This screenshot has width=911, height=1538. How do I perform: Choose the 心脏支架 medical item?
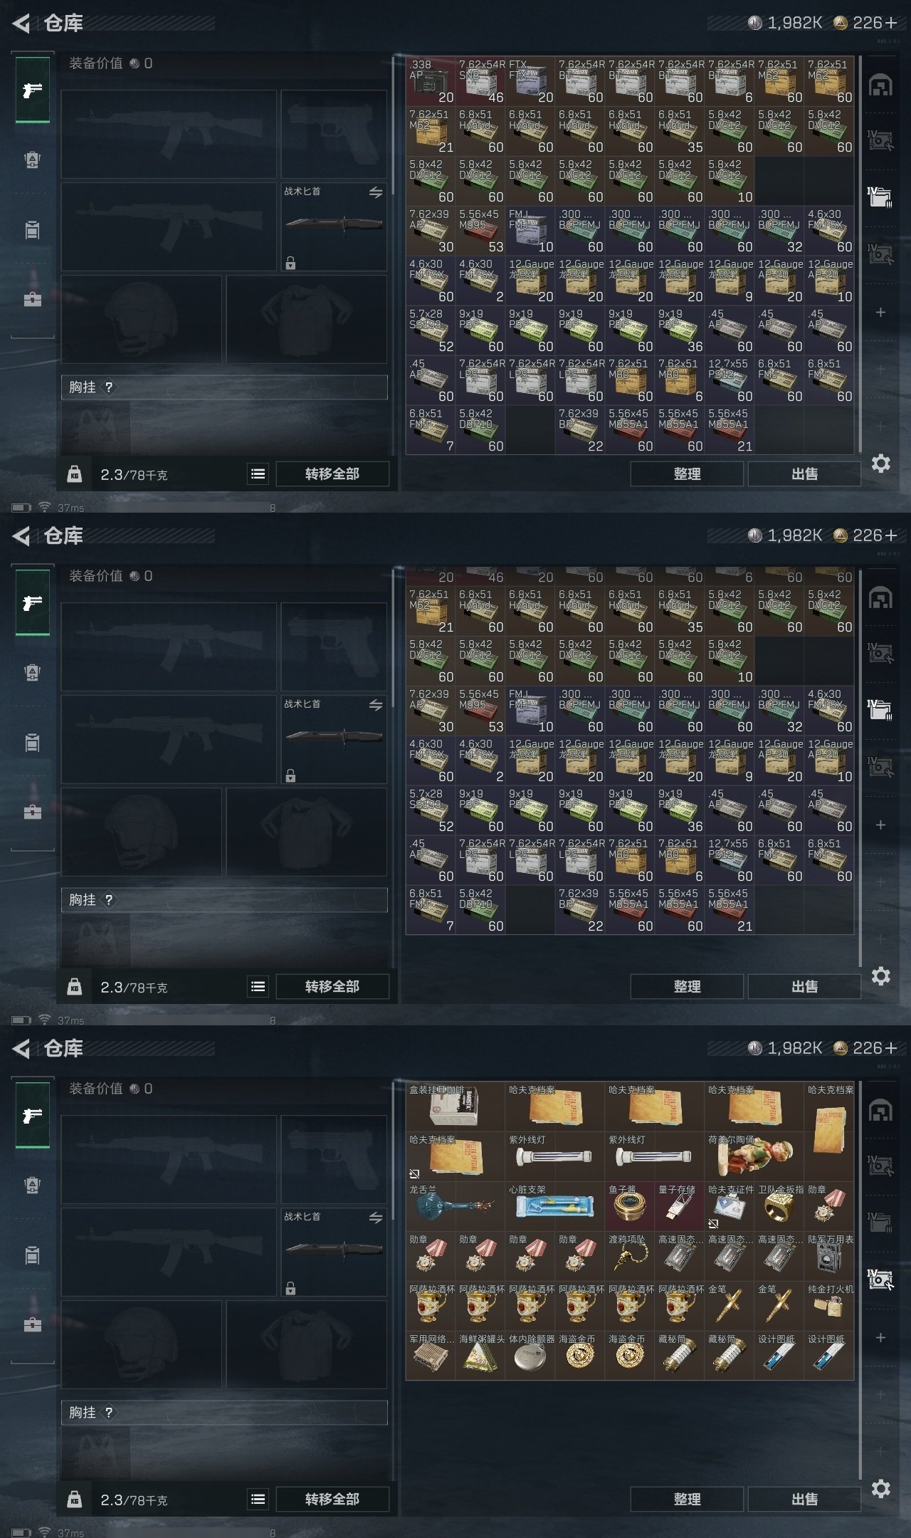(x=555, y=1206)
